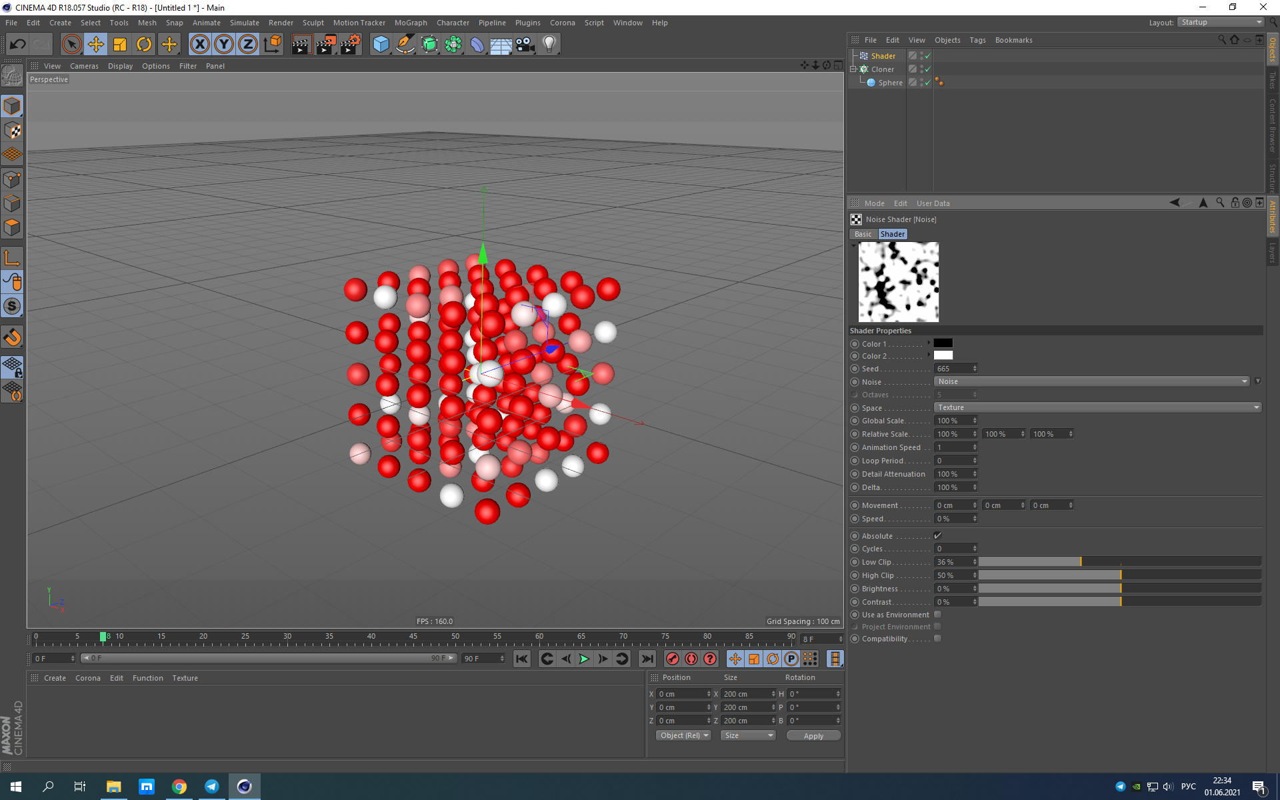This screenshot has width=1280, height=800.
Task: Select the Move tool
Action: tap(96, 45)
